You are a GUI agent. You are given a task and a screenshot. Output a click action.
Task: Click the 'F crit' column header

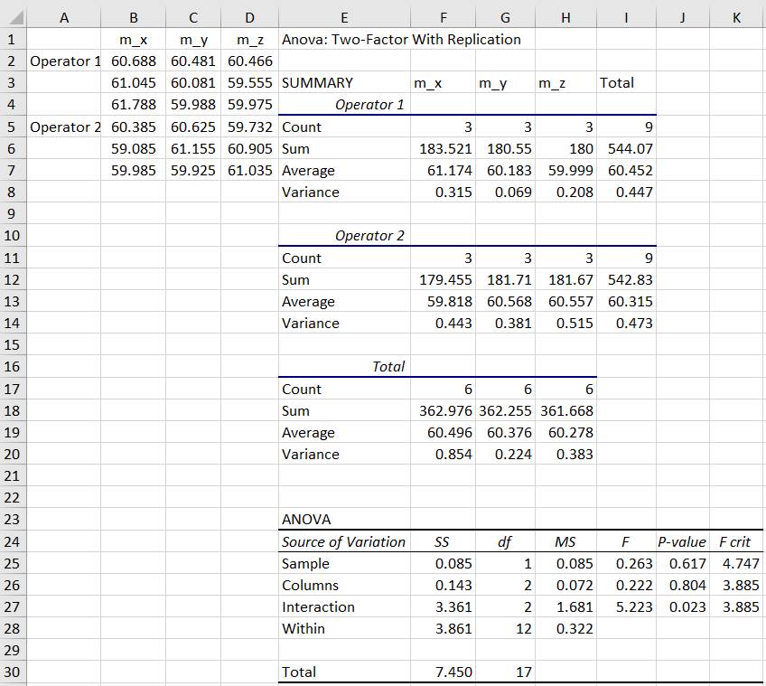734,541
